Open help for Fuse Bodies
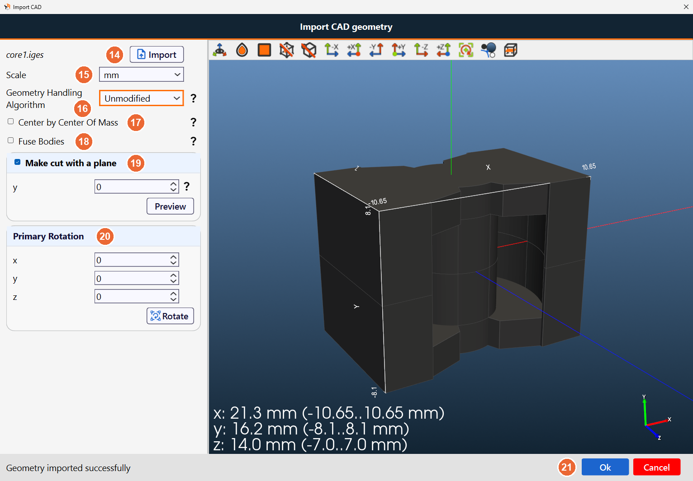 [x=194, y=141]
